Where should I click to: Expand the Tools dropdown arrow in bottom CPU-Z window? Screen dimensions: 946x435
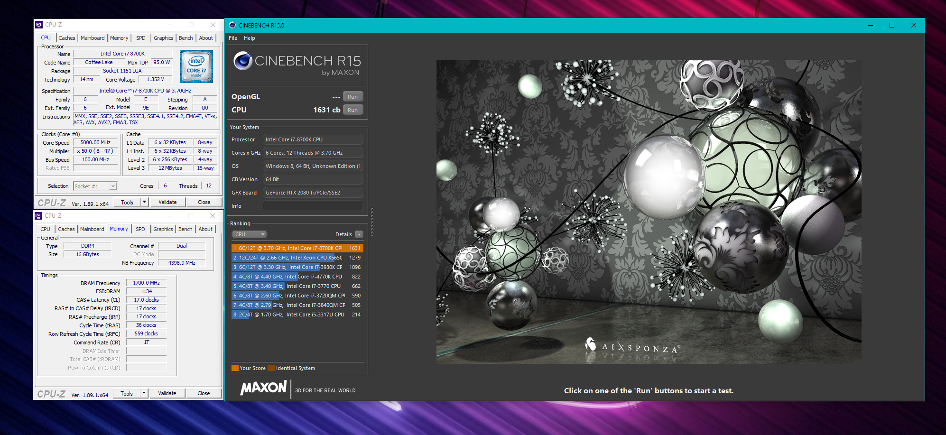point(144,393)
